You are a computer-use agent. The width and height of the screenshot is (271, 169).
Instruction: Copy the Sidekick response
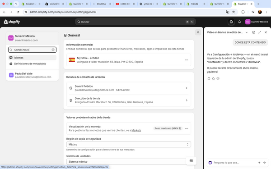209,78
